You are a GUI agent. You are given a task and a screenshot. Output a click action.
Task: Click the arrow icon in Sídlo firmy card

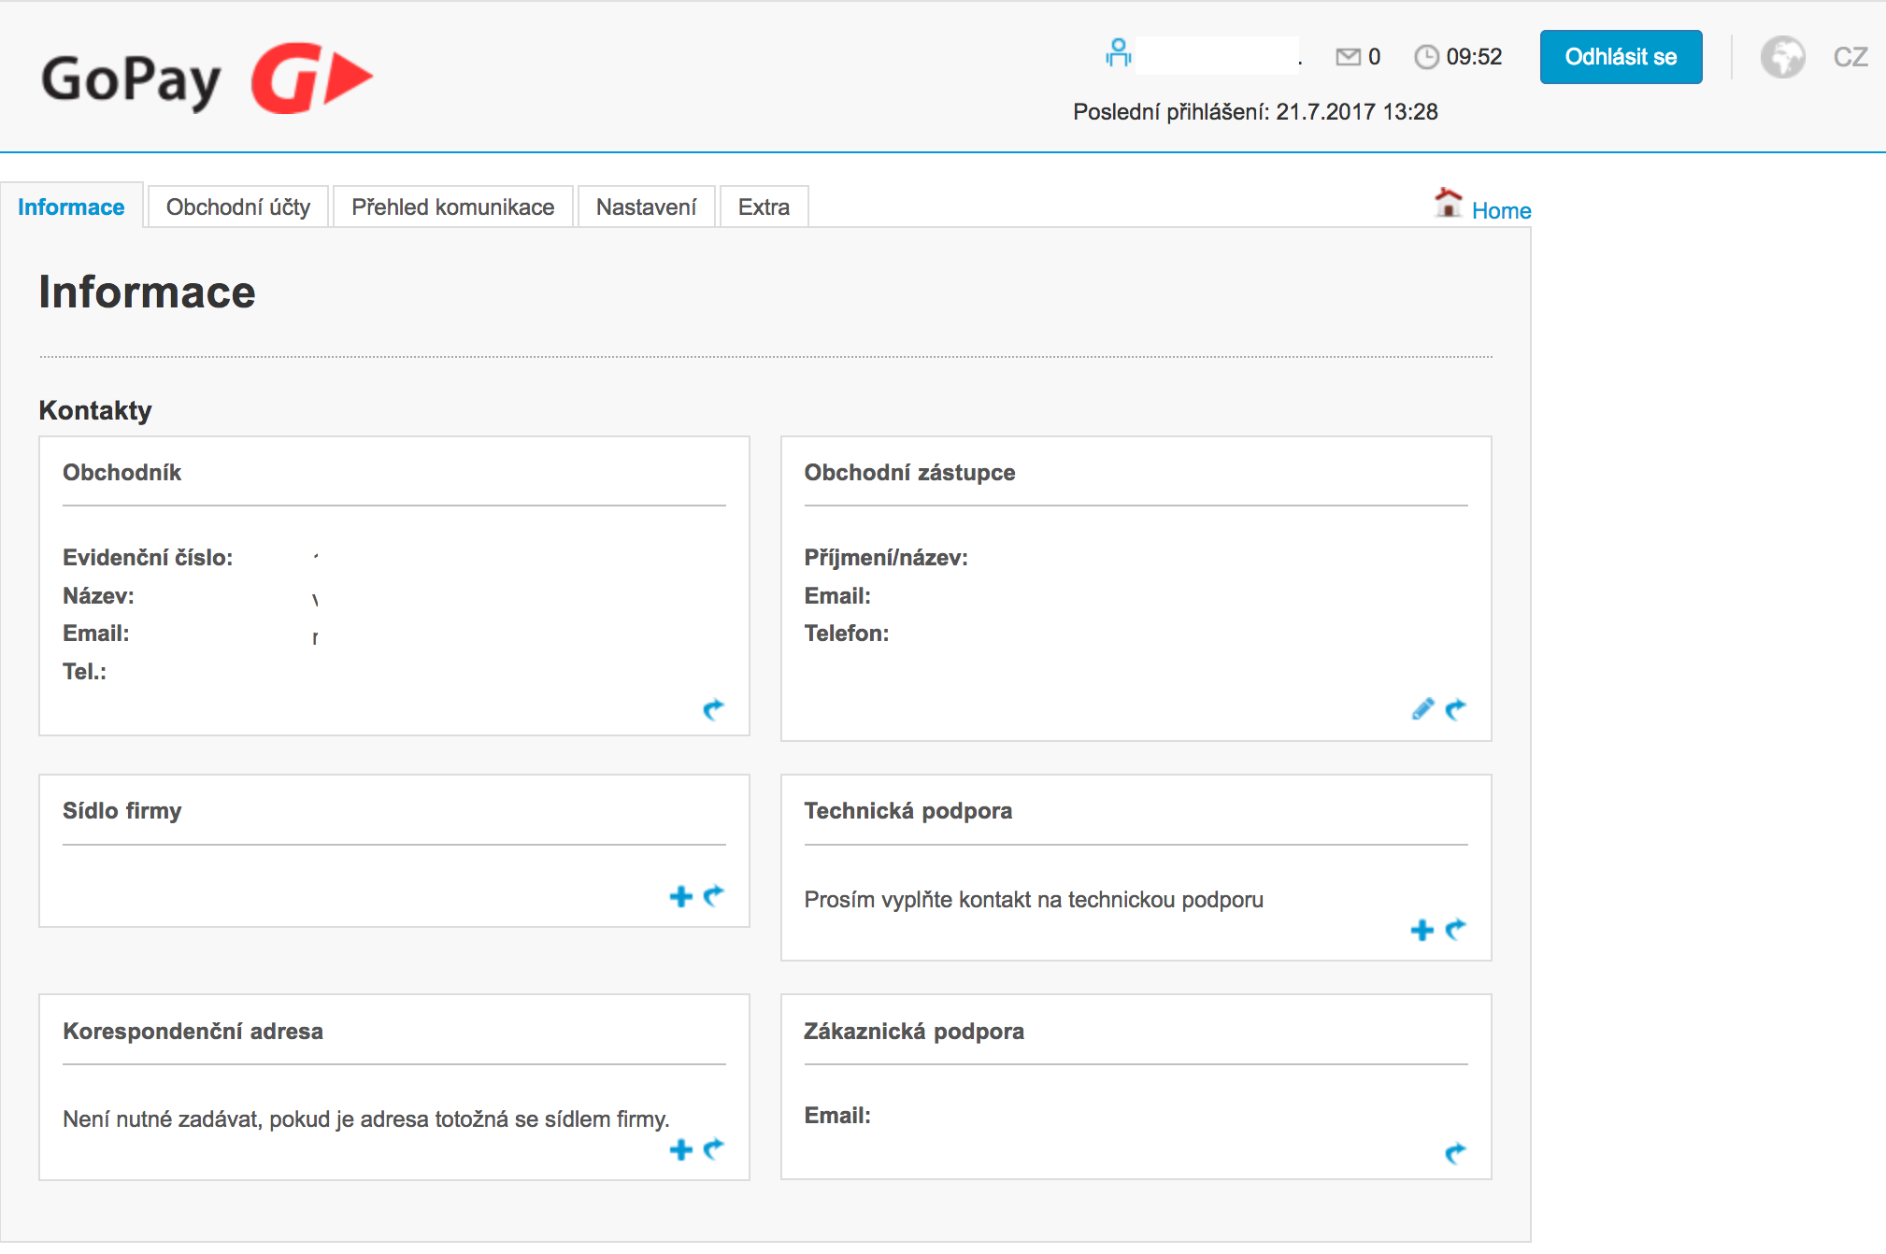click(x=713, y=896)
